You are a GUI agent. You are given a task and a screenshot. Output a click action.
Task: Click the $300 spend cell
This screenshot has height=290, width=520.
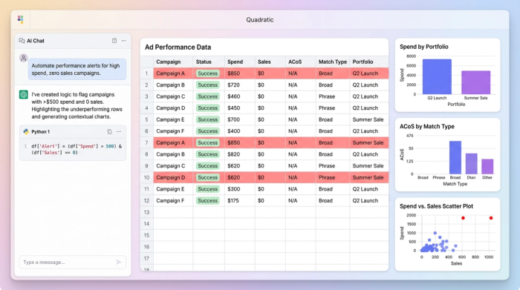[x=240, y=189]
